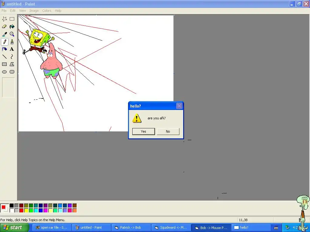
Task: Choose the Ellipse tool
Action: point(5,72)
